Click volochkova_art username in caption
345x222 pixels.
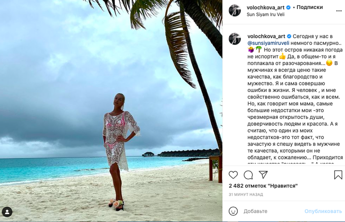coord(266,36)
